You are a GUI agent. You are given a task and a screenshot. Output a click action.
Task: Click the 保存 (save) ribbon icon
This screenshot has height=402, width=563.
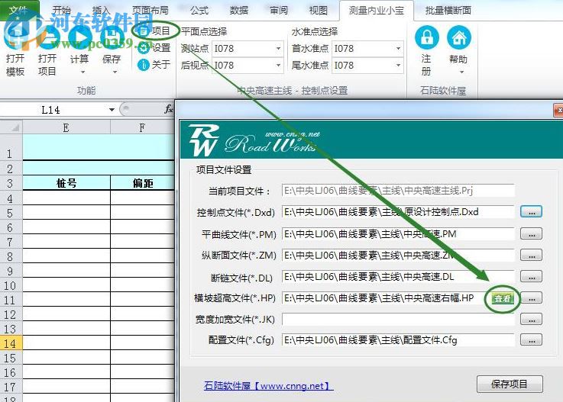coord(112,37)
